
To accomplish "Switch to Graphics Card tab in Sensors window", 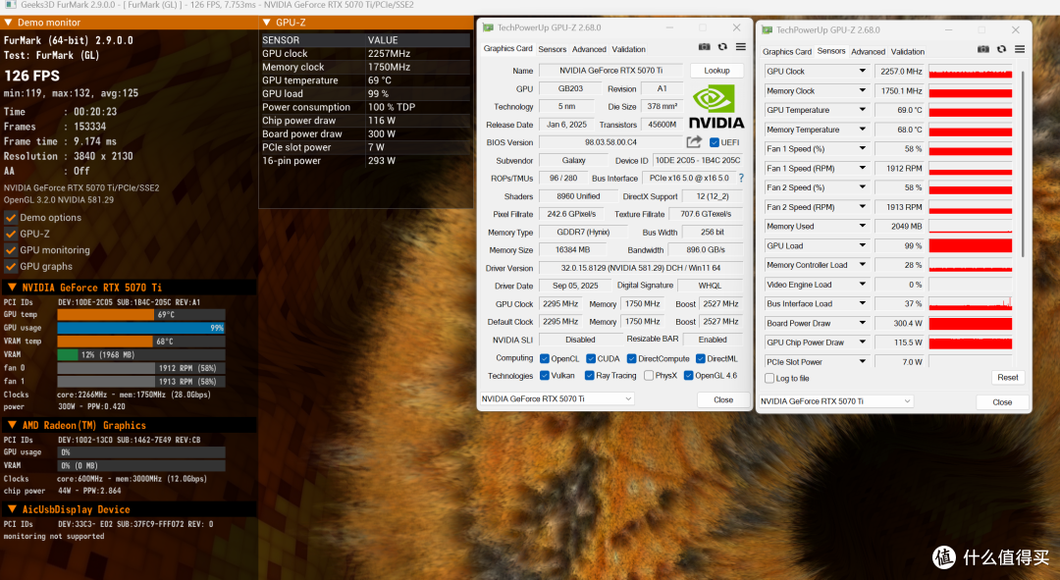I will pyautogui.click(x=787, y=51).
